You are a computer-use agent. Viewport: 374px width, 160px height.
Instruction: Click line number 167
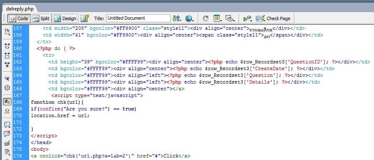[17, 95]
